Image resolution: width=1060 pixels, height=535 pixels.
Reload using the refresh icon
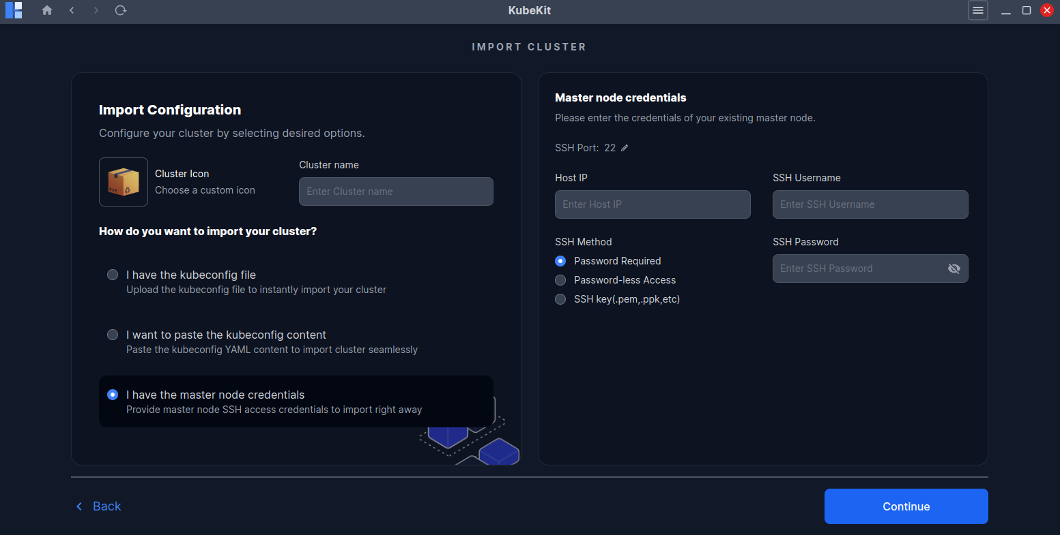click(121, 10)
